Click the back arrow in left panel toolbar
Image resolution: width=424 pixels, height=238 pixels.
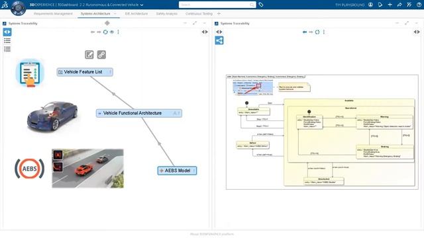pyautogui.click(x=93, y=32)
